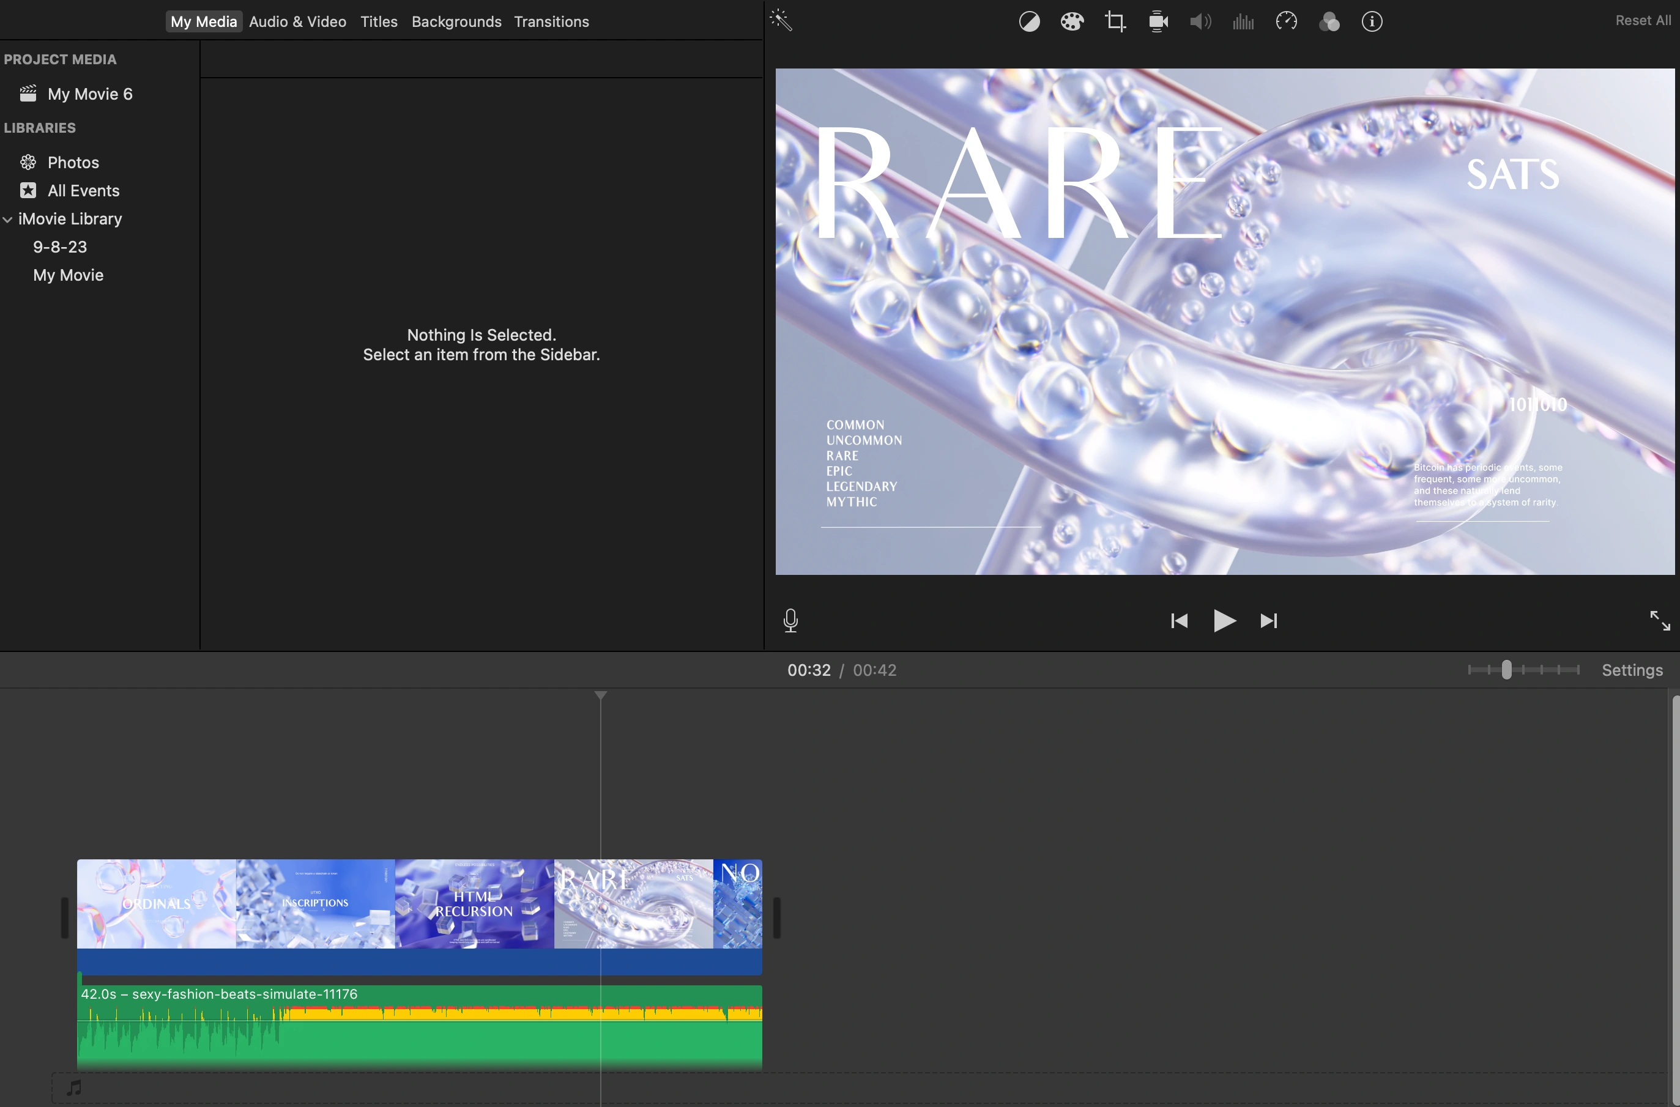Screen dimensions: 1680x1107
Task: Select the Cropping tool
Action: (1115, 21)
